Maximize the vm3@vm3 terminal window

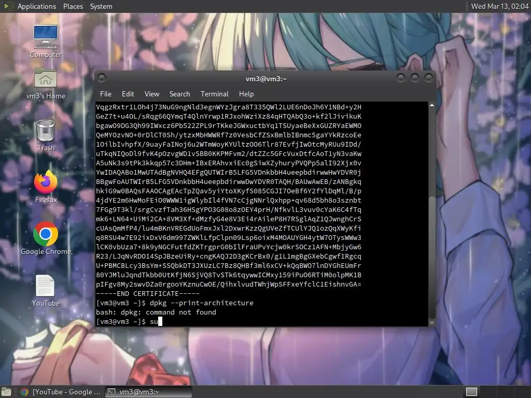[x=414, y=78]
